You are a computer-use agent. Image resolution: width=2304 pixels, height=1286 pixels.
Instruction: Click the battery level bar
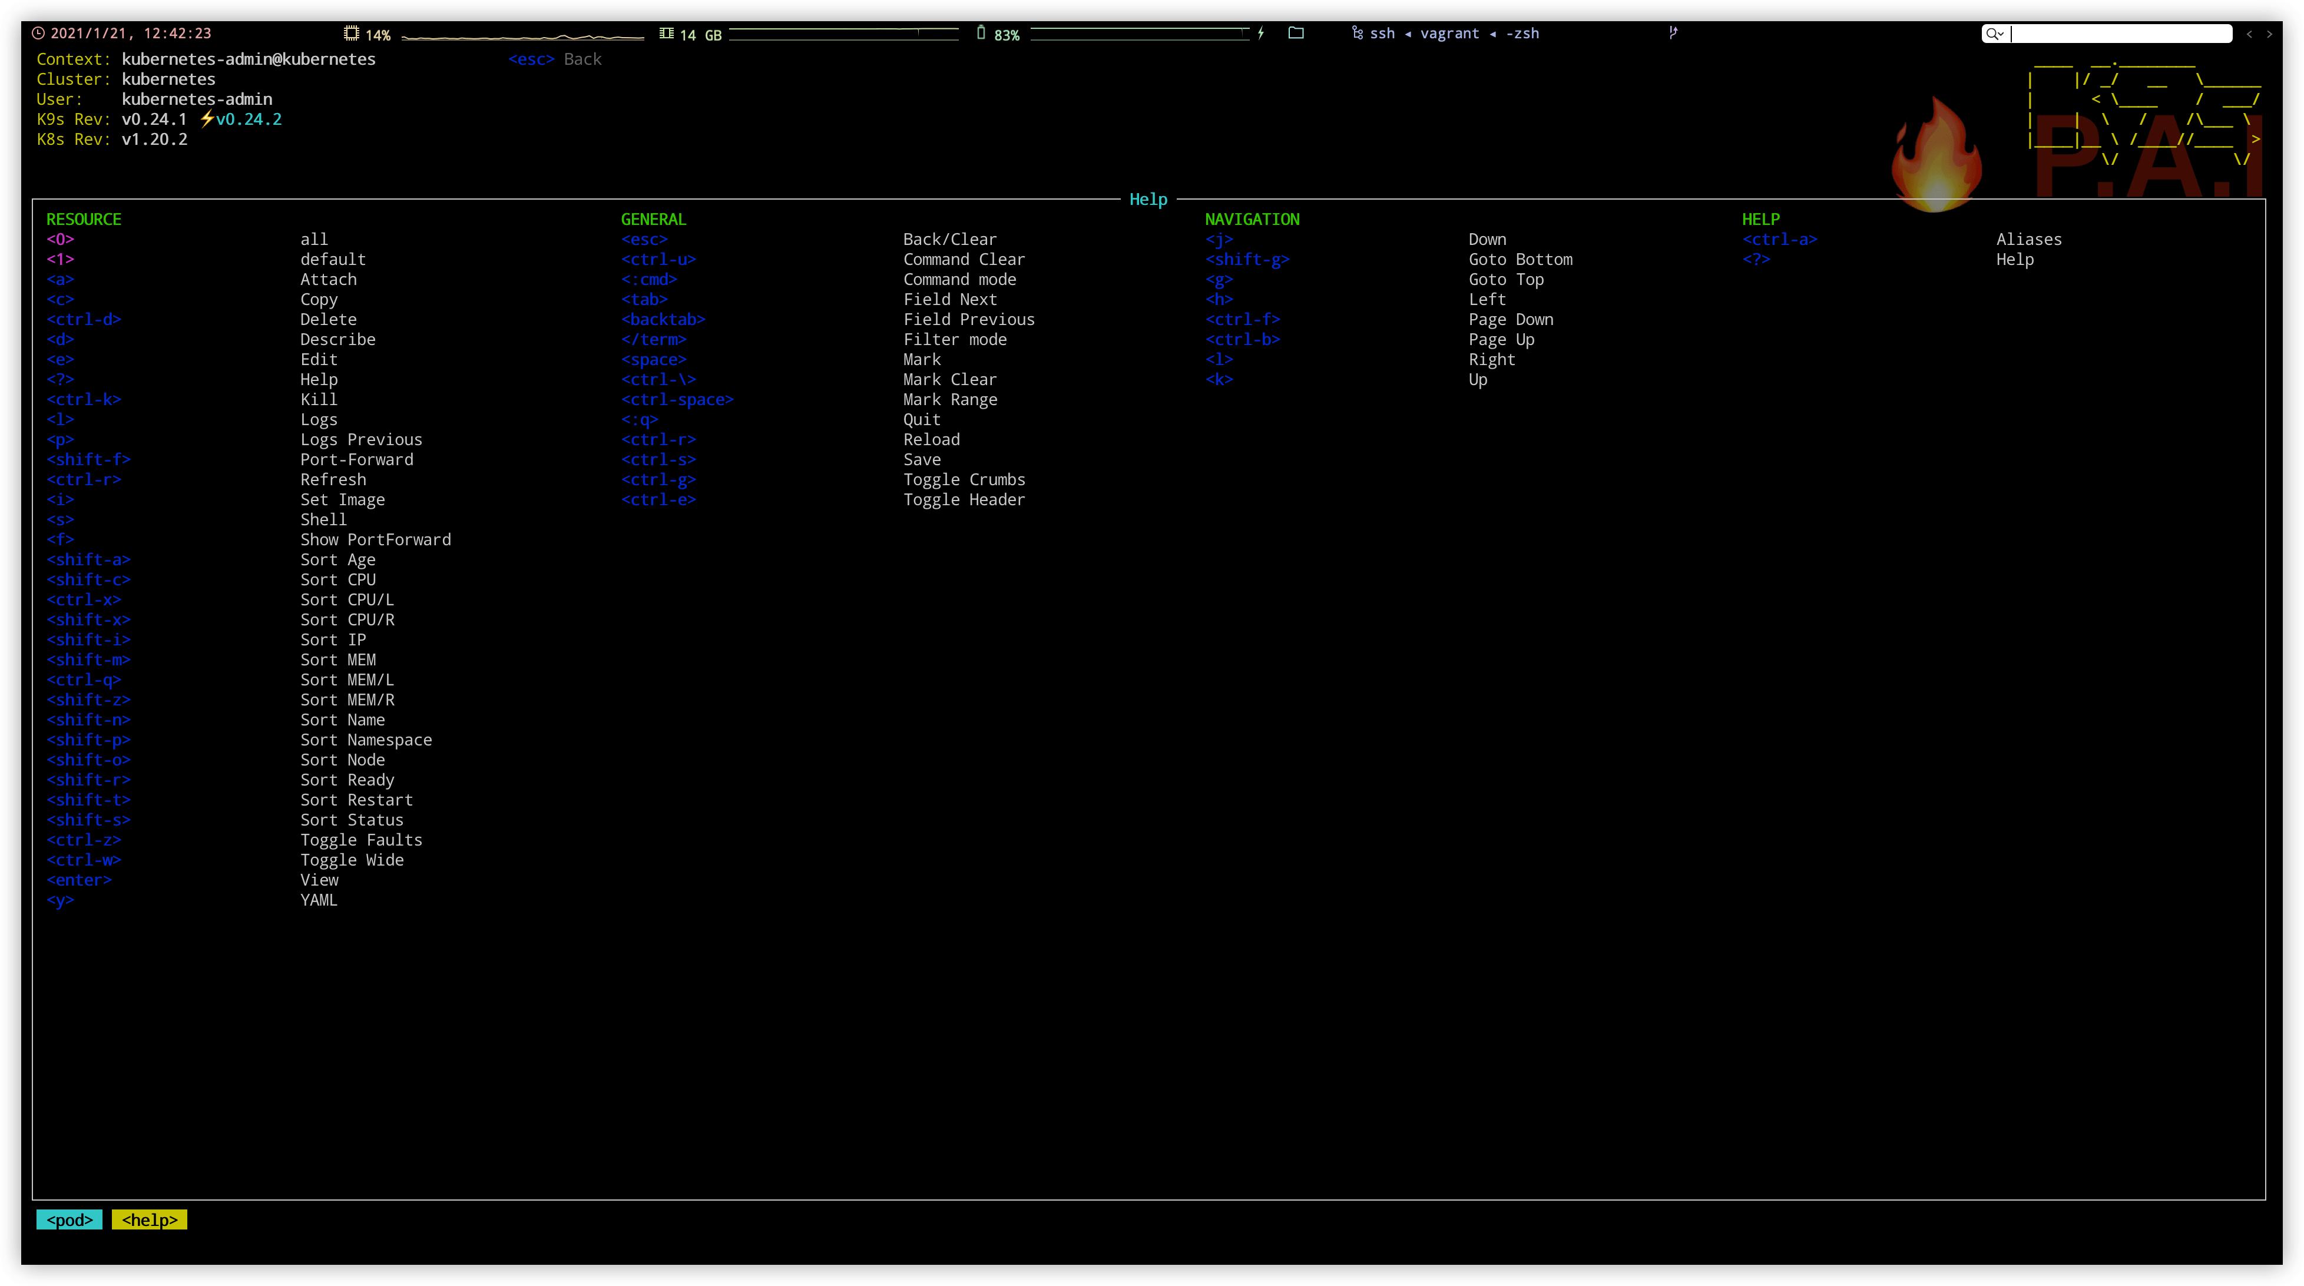tap(1140, 34)
